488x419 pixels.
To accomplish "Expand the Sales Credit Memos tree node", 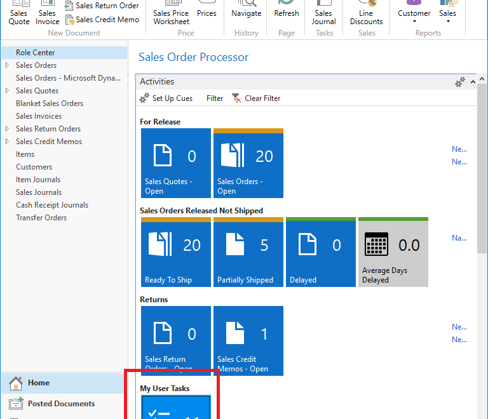I will pyautogui.click(x=7, y=142).
